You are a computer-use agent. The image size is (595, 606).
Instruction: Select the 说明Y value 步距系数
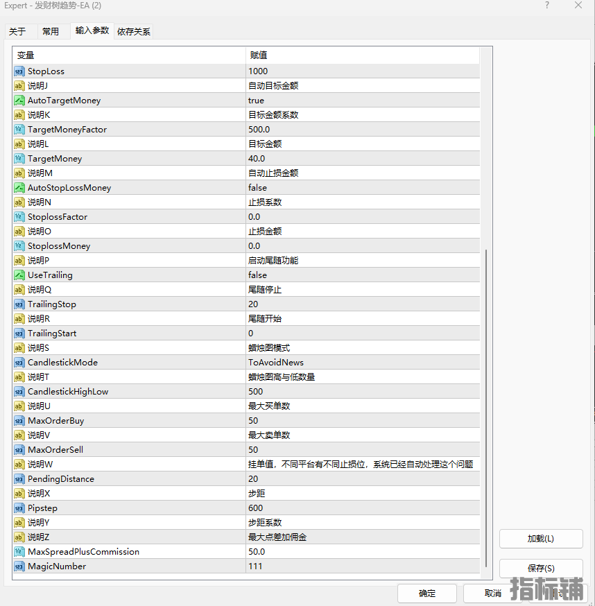[363, 523]
